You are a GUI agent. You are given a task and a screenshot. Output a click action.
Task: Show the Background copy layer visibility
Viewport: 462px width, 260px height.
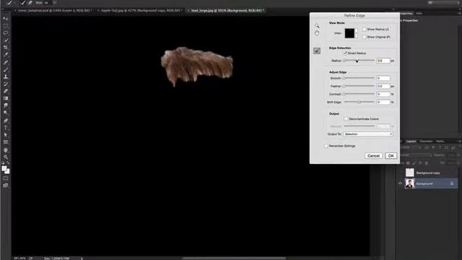coord(400,173)
